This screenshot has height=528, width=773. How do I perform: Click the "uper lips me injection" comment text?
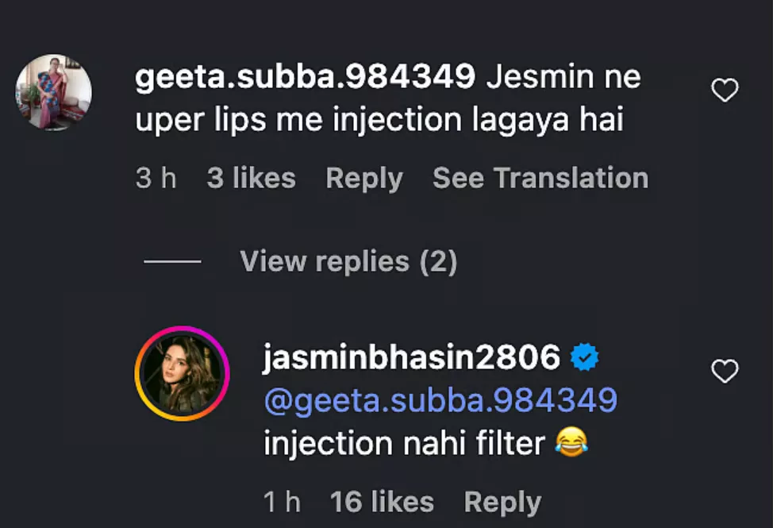coord(379,121)
